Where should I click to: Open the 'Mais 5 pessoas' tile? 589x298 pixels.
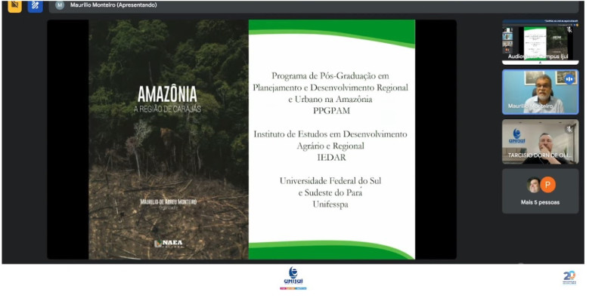(540, 191)
